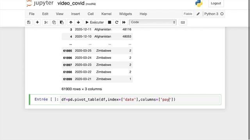The height and width of the screenshot is (140, 250).
Task: Click the Logout button
Action: click(216, 3)
